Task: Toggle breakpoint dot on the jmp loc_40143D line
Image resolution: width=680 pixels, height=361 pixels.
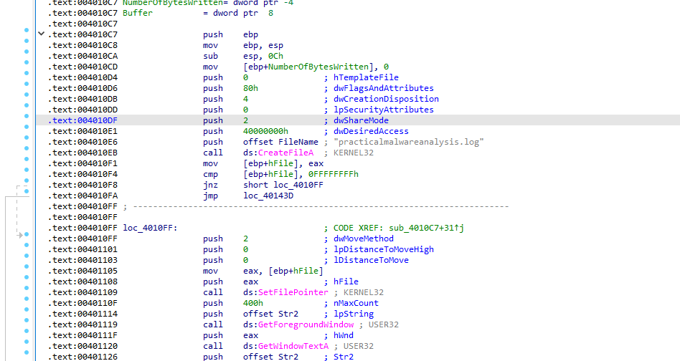Action: [27, 191]
